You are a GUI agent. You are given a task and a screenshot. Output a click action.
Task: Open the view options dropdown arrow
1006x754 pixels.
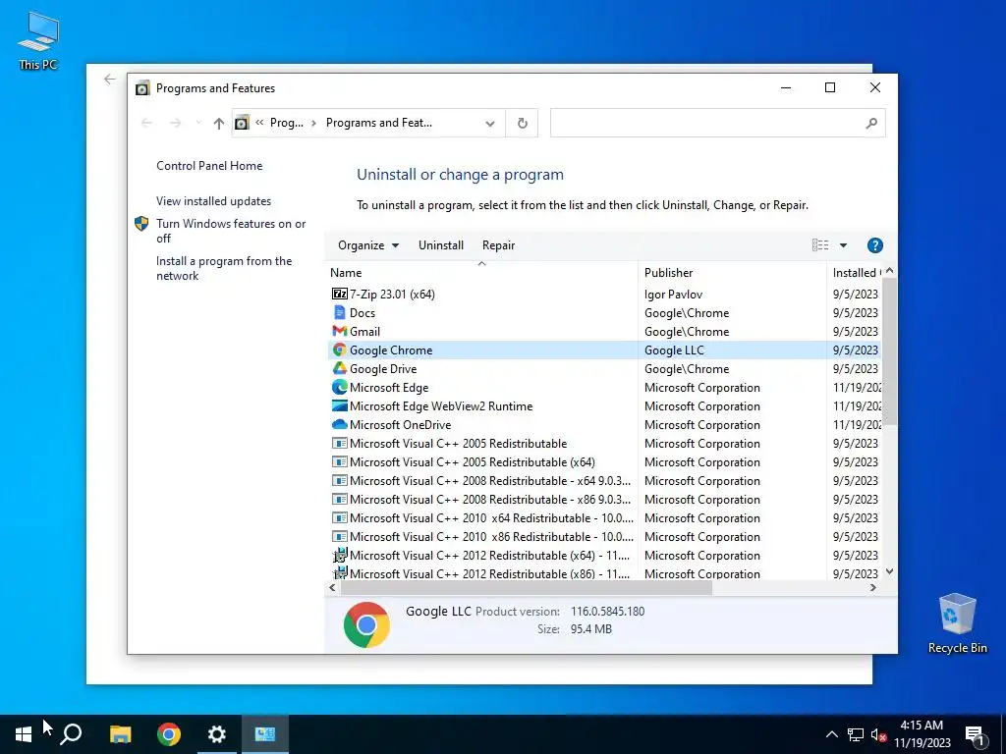(843, 245)
